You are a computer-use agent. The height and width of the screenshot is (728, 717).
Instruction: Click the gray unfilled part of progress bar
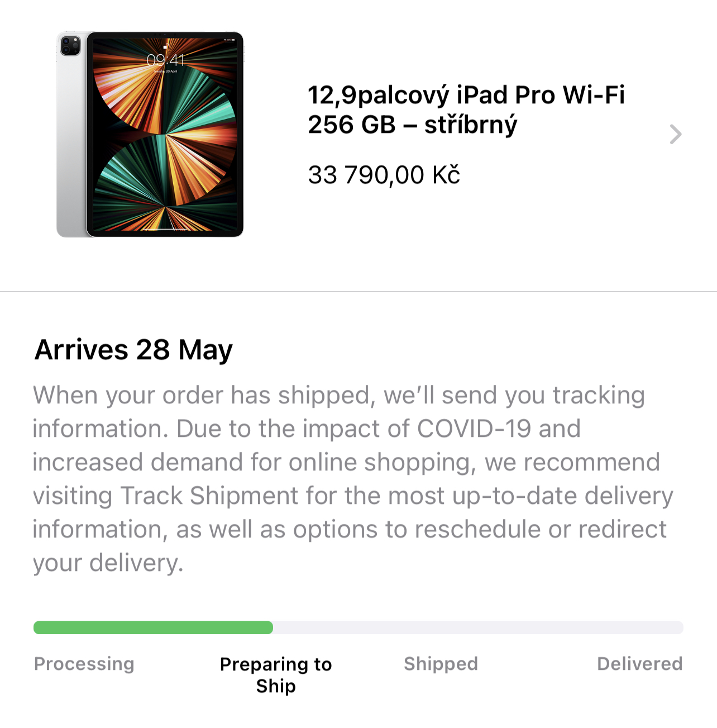(x=478, y=627)
